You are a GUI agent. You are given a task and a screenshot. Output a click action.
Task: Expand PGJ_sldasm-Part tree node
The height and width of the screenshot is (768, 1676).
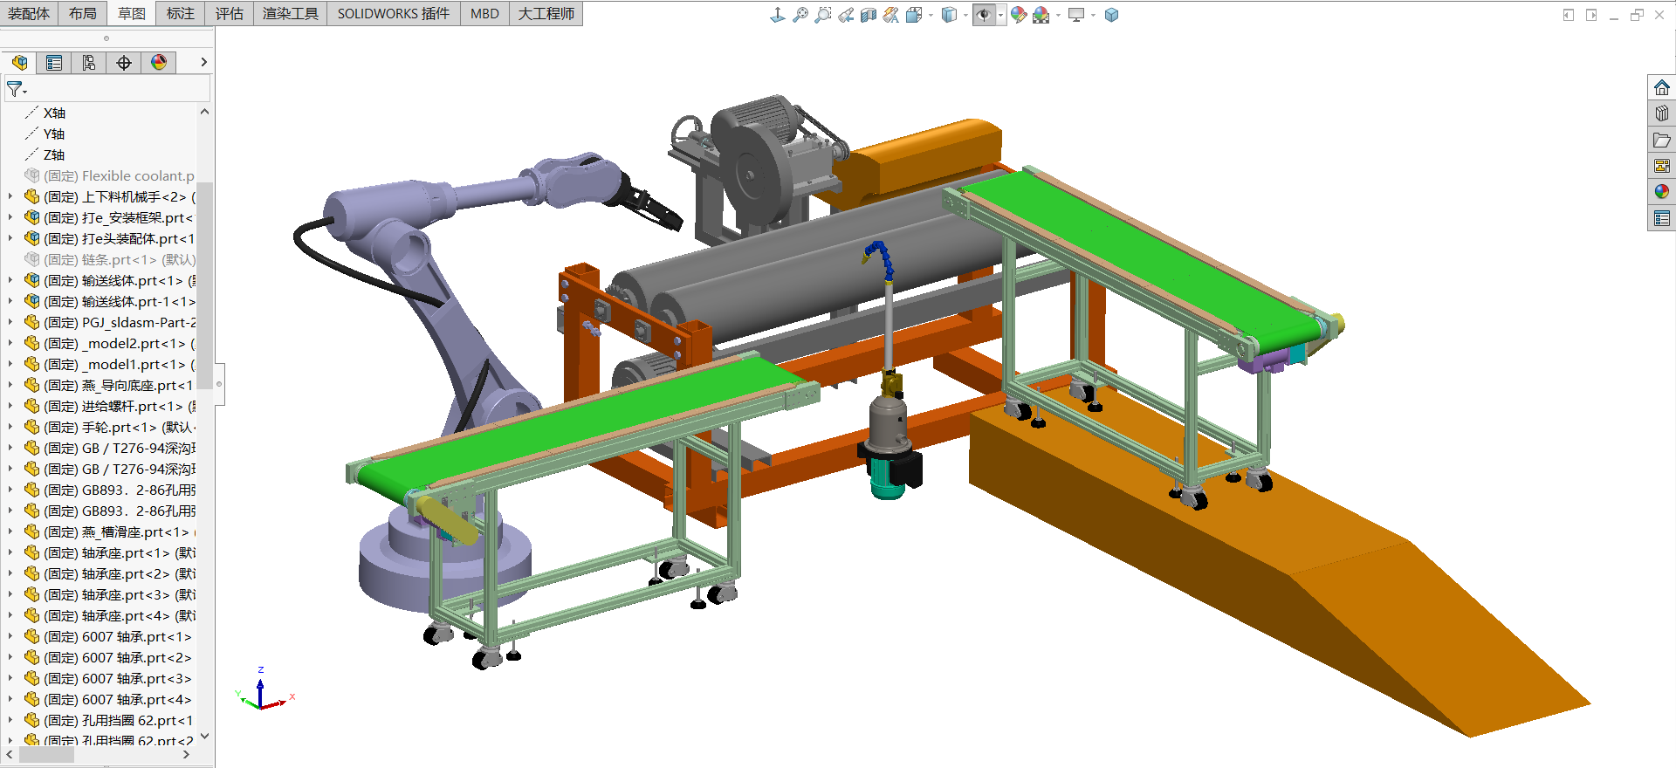10,322
